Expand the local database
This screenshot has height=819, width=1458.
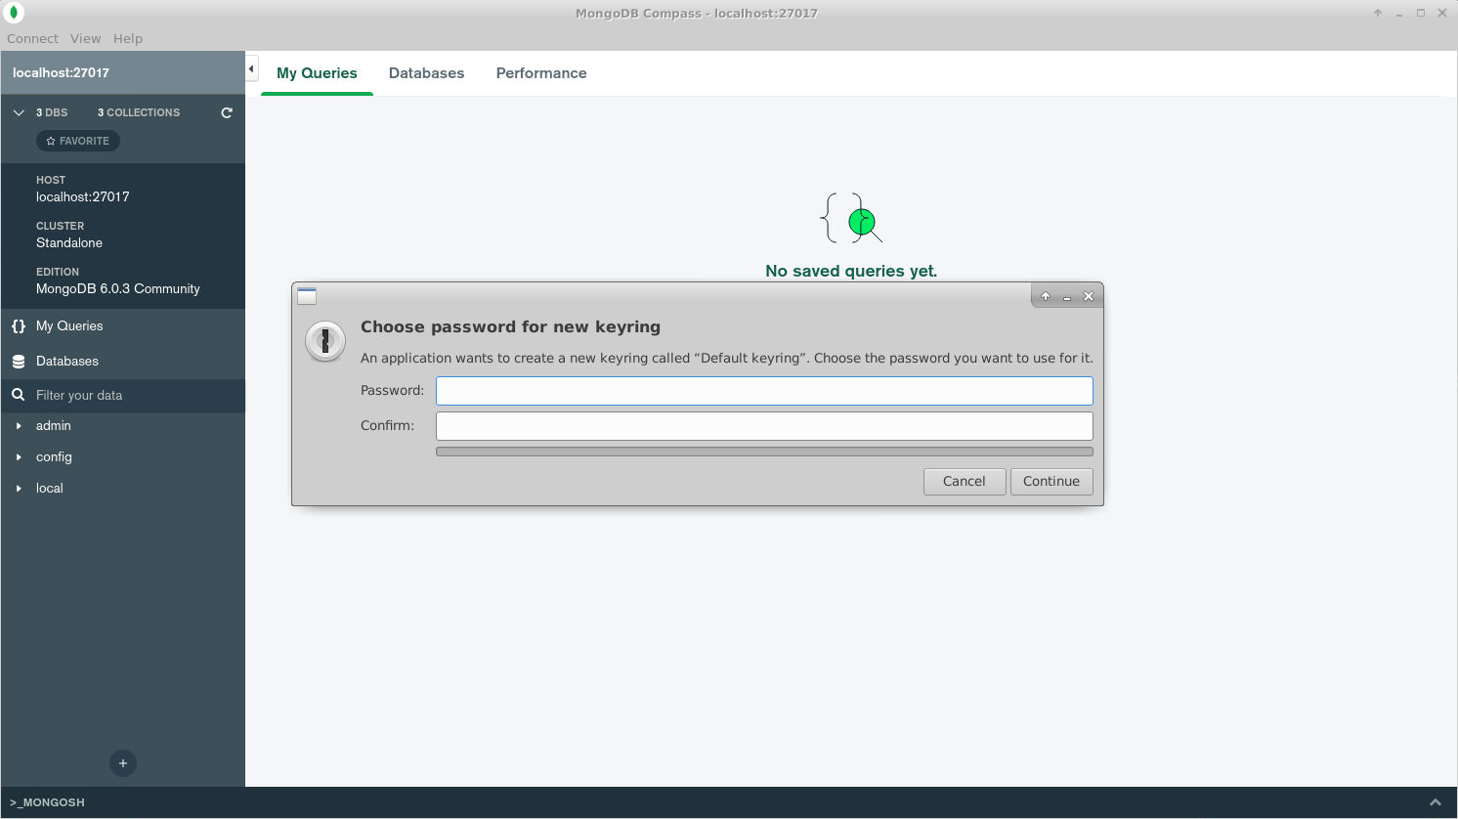19,489
